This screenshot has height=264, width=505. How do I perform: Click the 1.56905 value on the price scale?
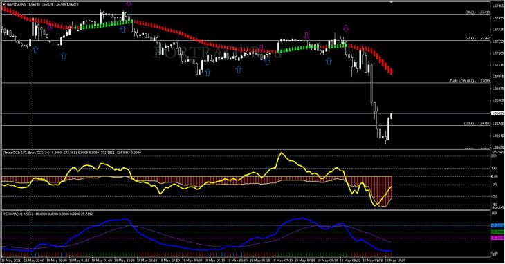[x=497, y=100]
